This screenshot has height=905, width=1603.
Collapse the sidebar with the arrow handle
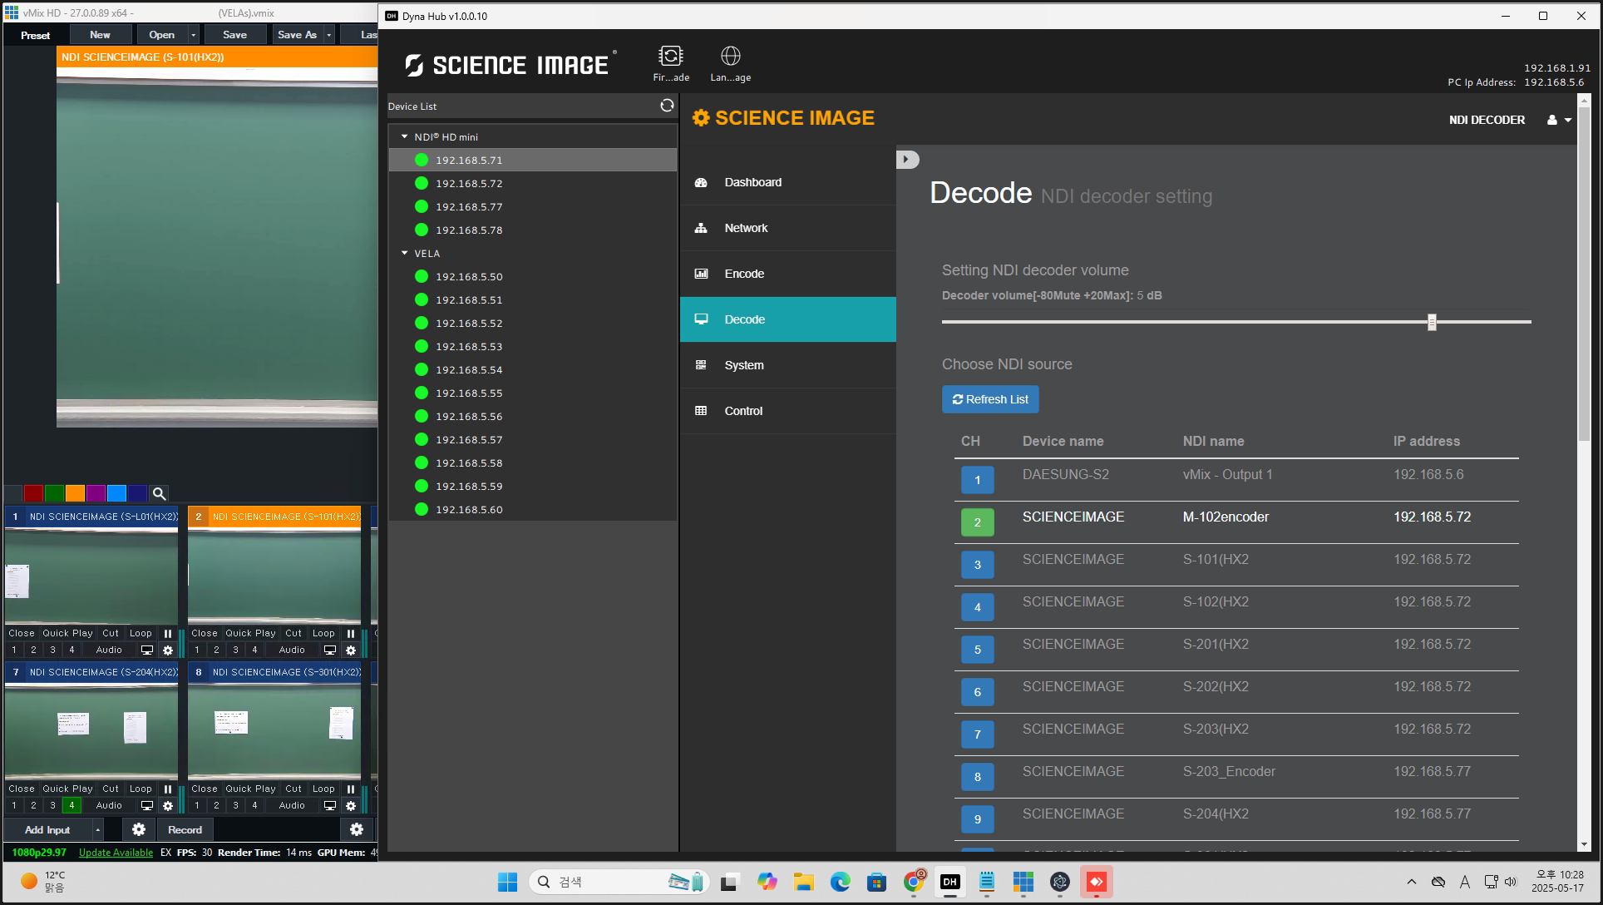(907, 159)
